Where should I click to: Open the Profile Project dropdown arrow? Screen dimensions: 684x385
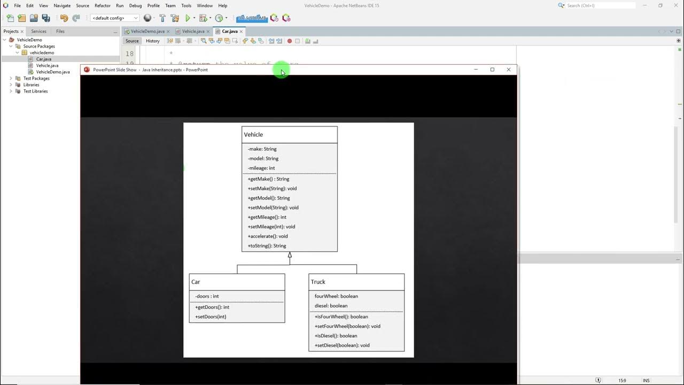coord(226,18)
